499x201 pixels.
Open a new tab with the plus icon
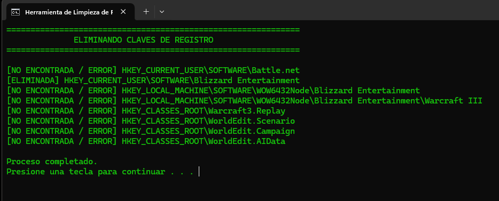[x=146, y=12]
